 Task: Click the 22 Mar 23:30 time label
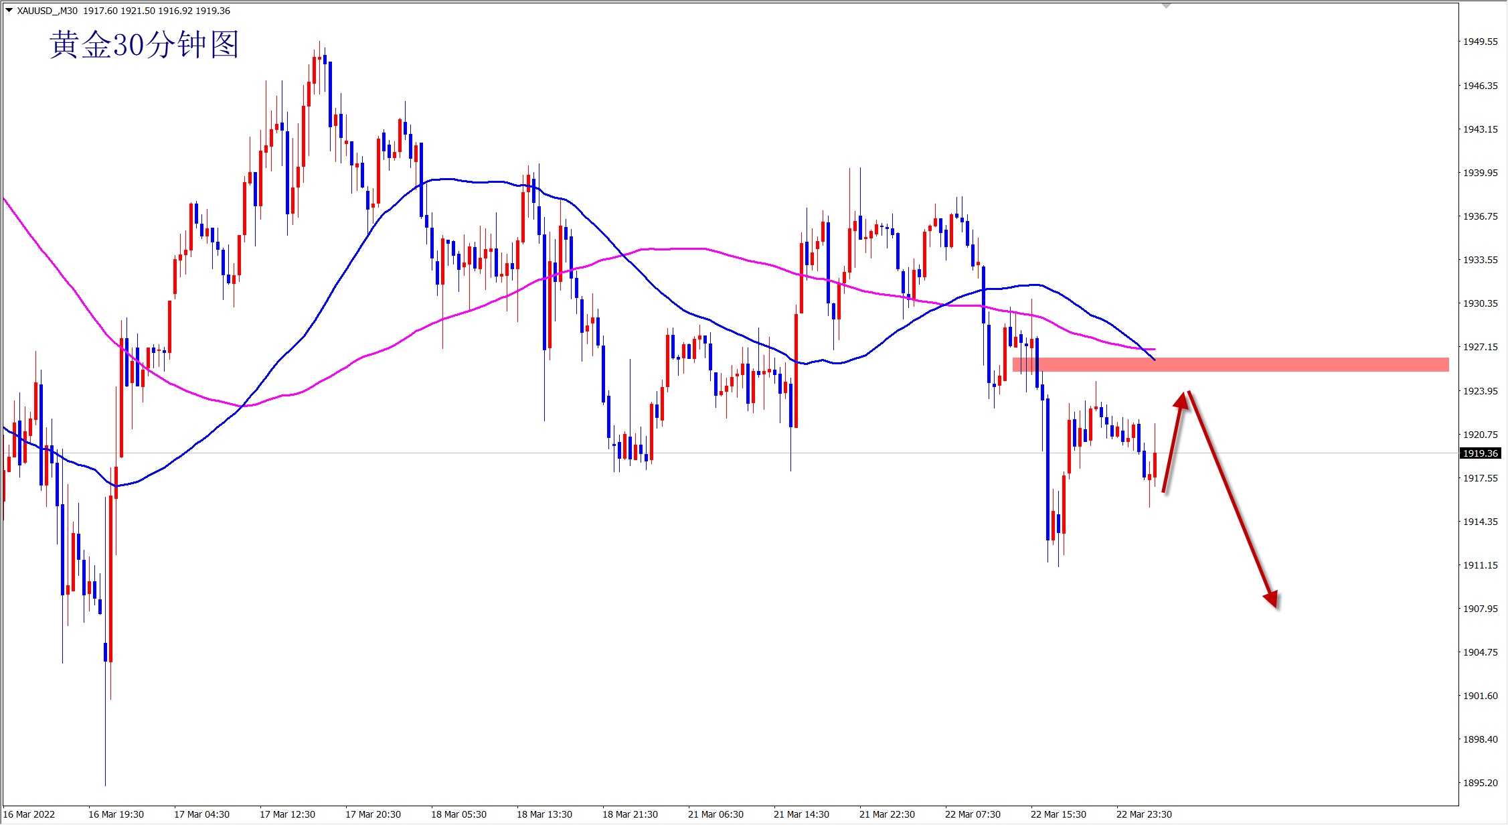1144,814
